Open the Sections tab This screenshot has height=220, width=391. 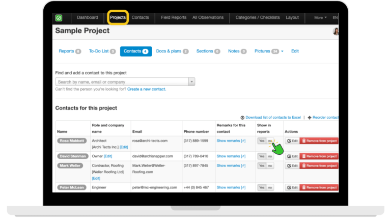click(x=208, y=51)
